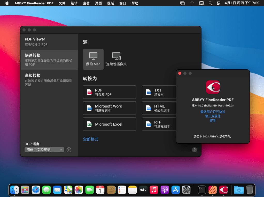Convert to Microsoft Word editable copy
This screenshot has width=264, height=197.
[x=110, y=108]
